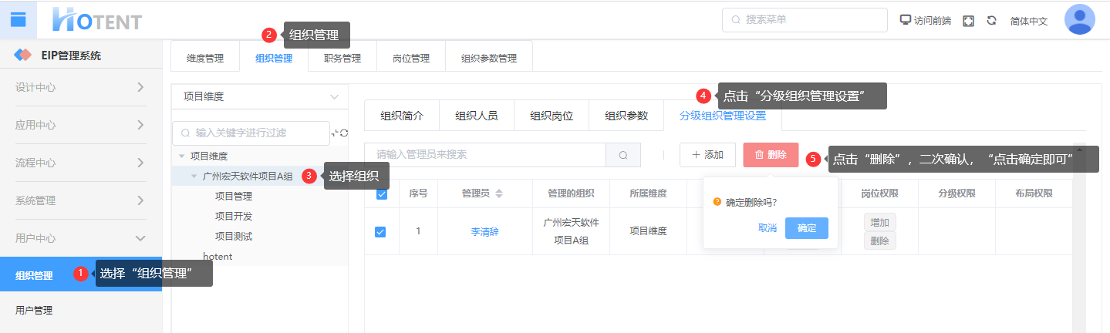
Task: Switch to the 职务管理 tab
Action: pos(342,58)
